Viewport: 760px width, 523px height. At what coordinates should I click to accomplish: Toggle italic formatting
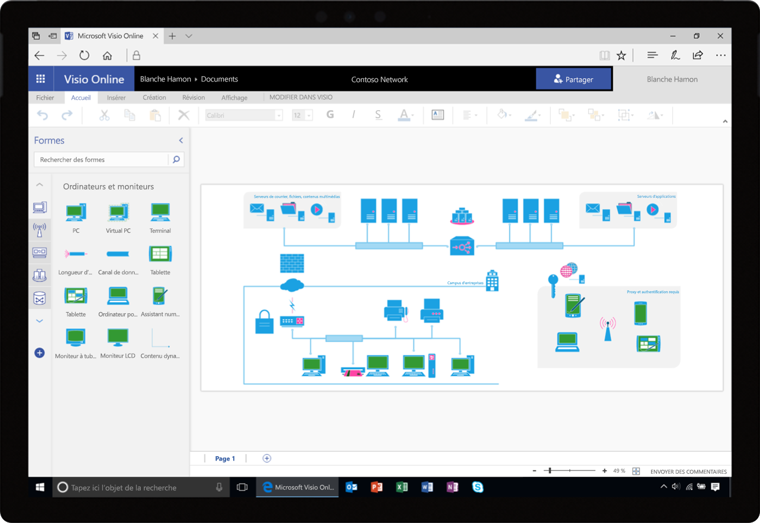pos(354,115)
